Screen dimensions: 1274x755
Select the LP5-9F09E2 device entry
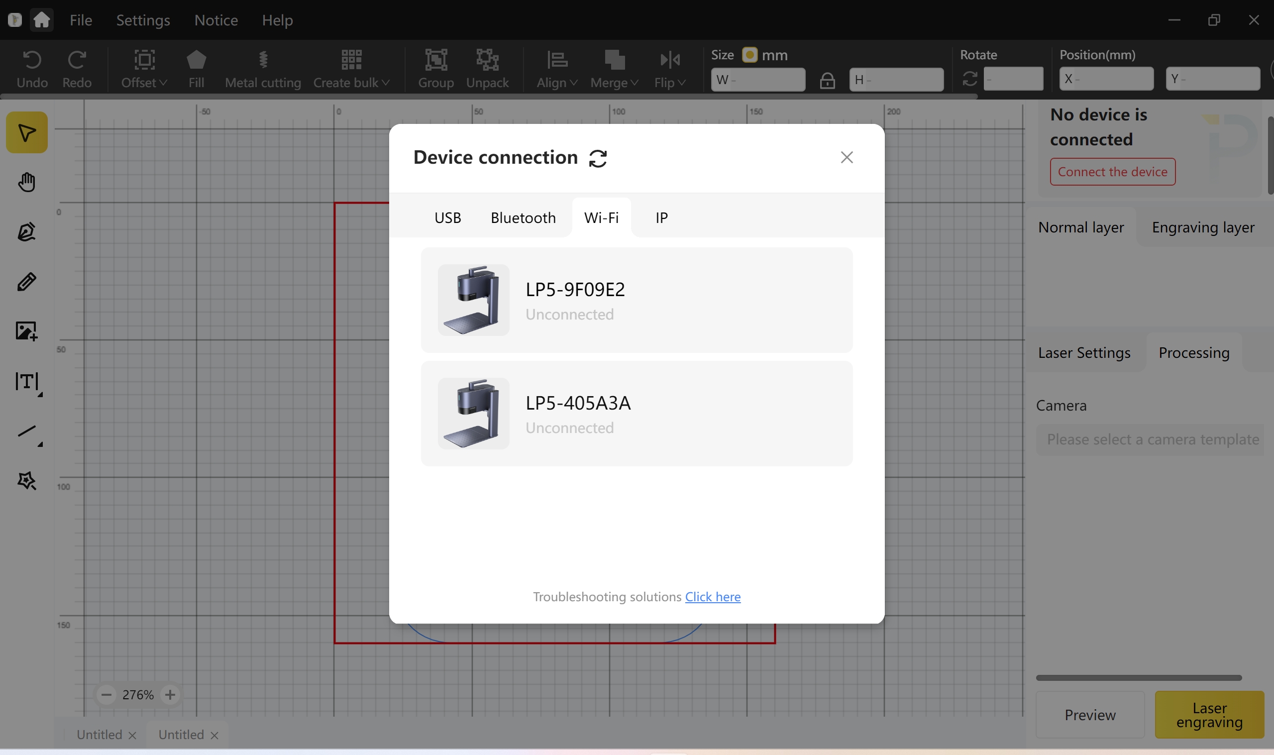click(x=636, y=300)
